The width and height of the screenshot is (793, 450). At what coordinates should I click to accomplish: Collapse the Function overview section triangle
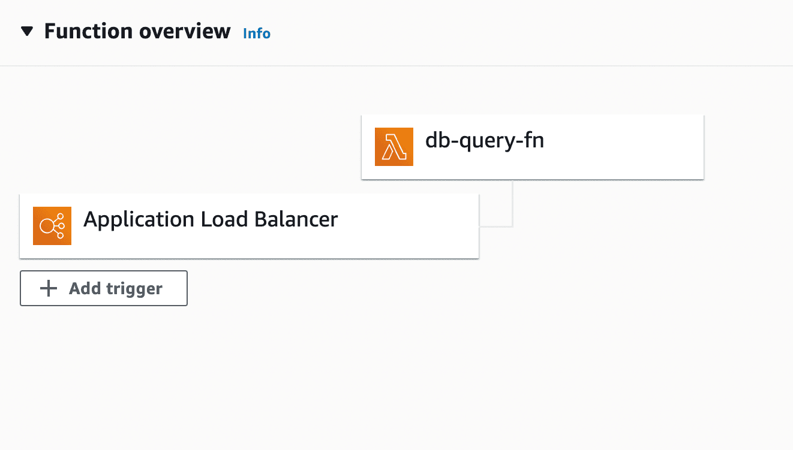pyautogui.click(x=27, y=32)
